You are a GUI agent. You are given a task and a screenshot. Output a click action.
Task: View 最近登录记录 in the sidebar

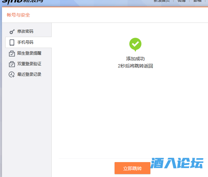29,74
